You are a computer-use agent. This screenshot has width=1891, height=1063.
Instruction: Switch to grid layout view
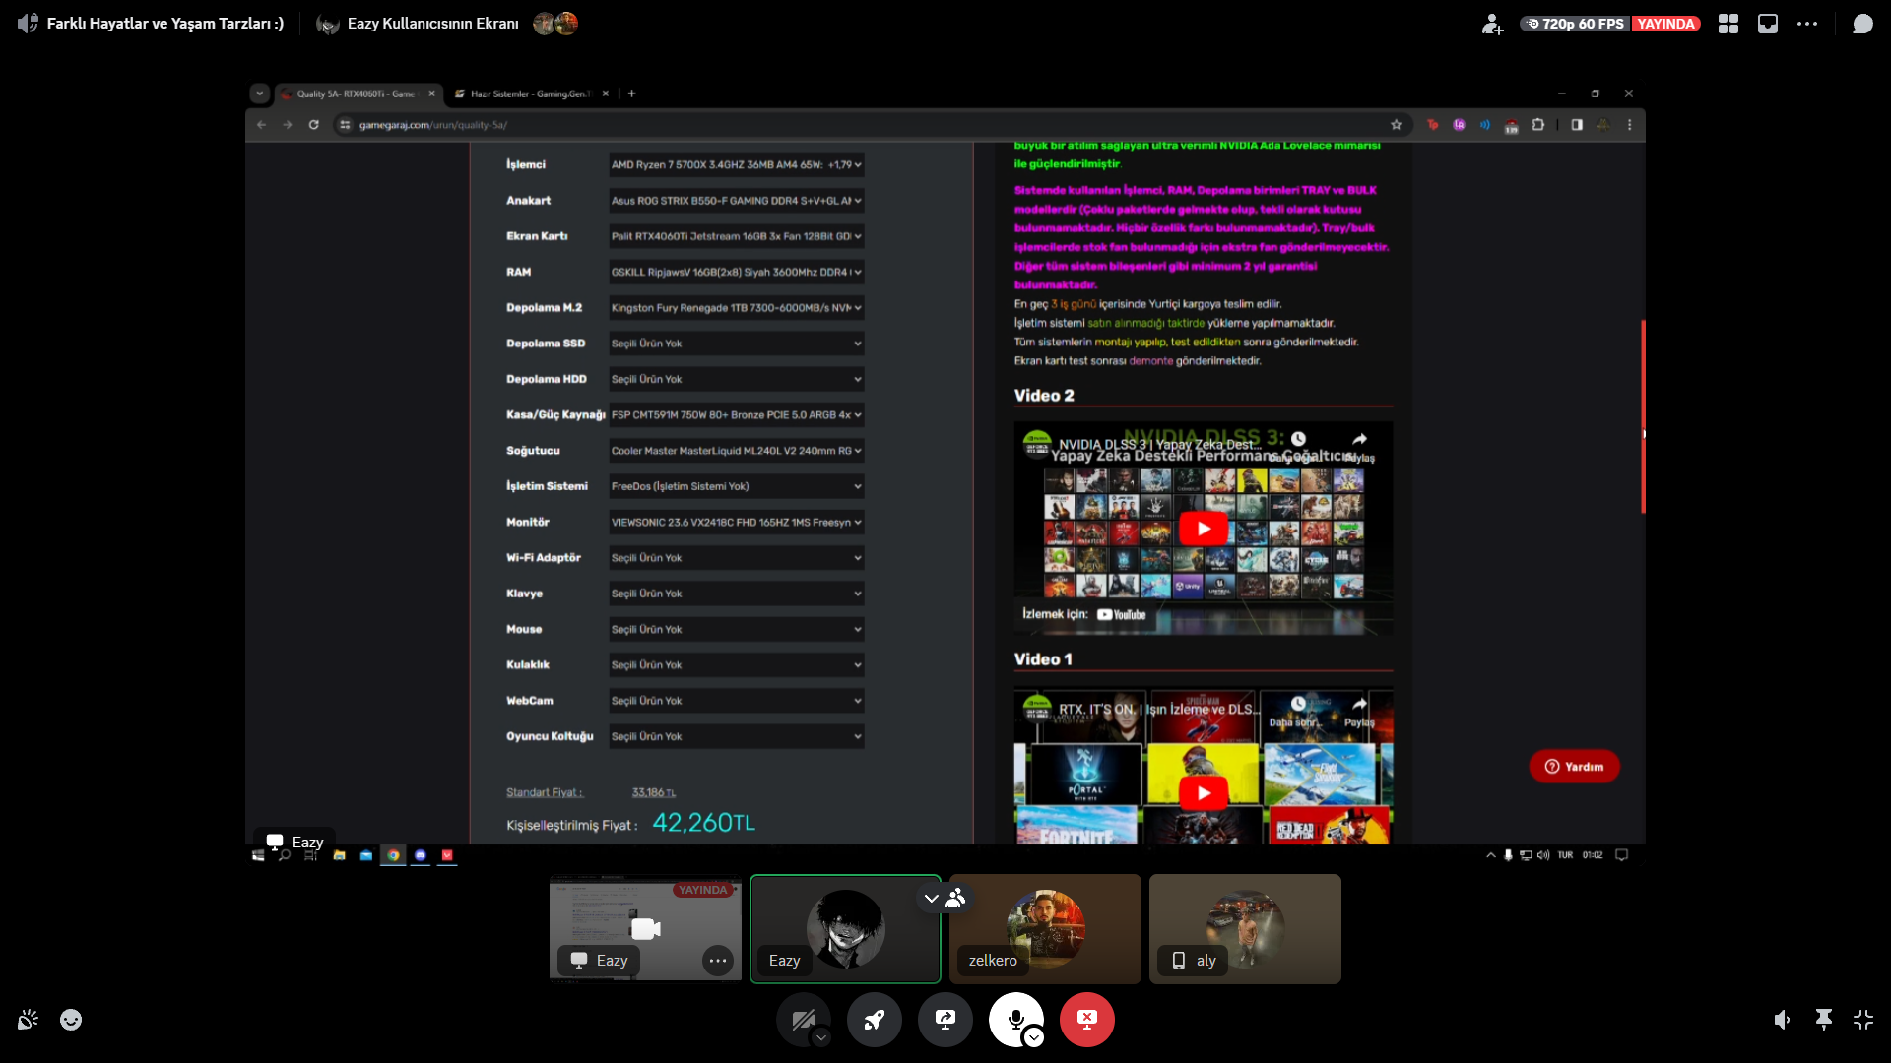coord(1728,24)
